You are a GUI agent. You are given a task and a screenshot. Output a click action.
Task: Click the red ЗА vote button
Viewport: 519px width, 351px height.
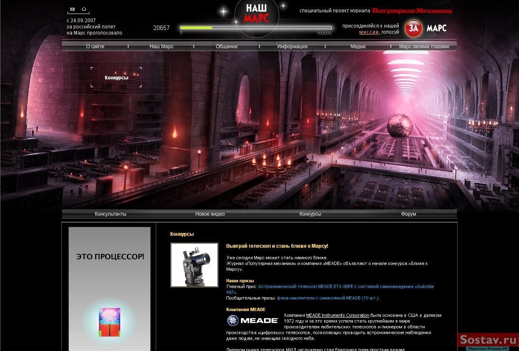(413, 28)
